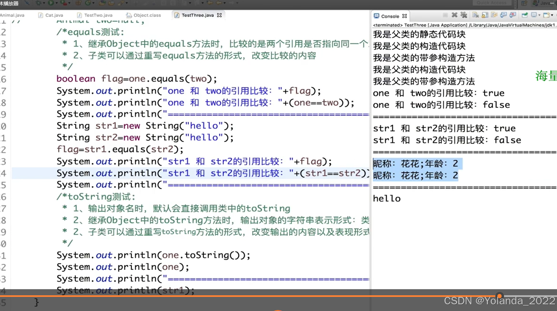The height and width of the screenshot is (311, 557).
Task: Click code line 'flag=str1.equals(str2);'
Action: [120, 149]
